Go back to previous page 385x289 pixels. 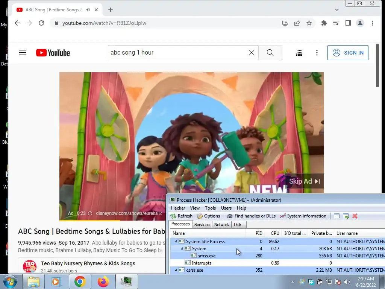pos(17,23)
